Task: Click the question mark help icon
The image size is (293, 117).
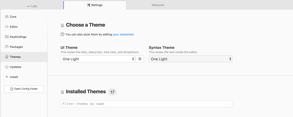Action: [x=62, y=35]
